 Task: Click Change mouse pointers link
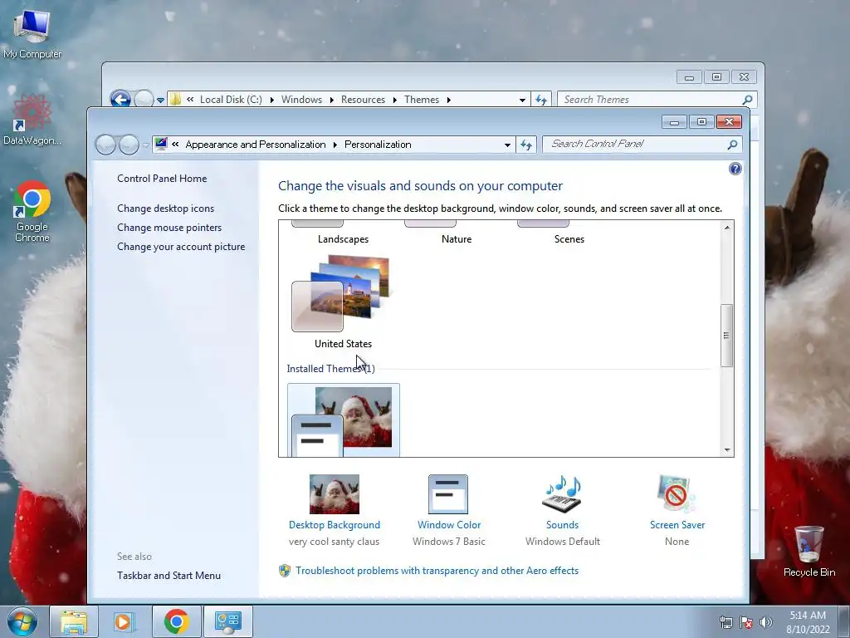[169, 228]
